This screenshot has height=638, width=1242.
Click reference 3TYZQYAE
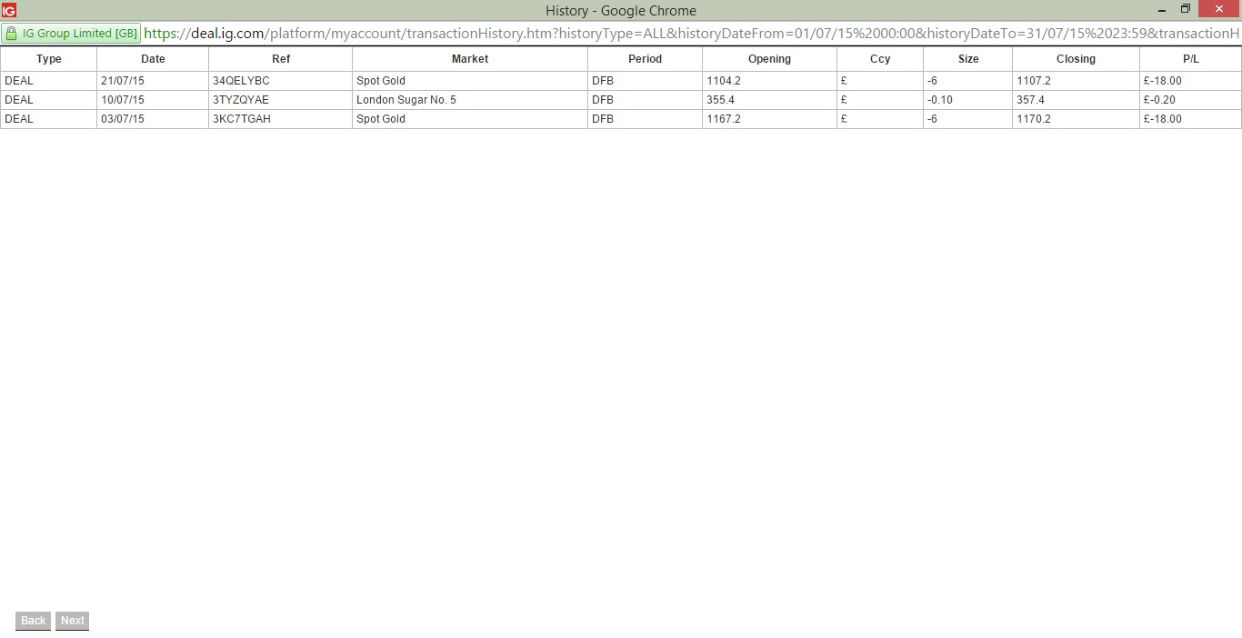click(x=241, y=100)
